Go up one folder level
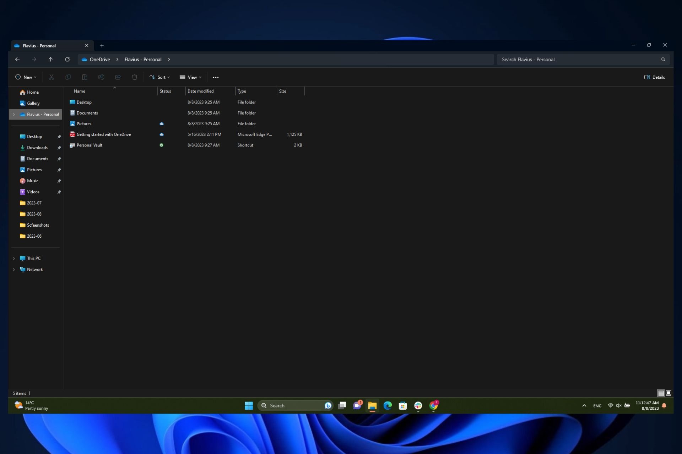Viewport: 682px width, 454px height. tap(50, 59)
